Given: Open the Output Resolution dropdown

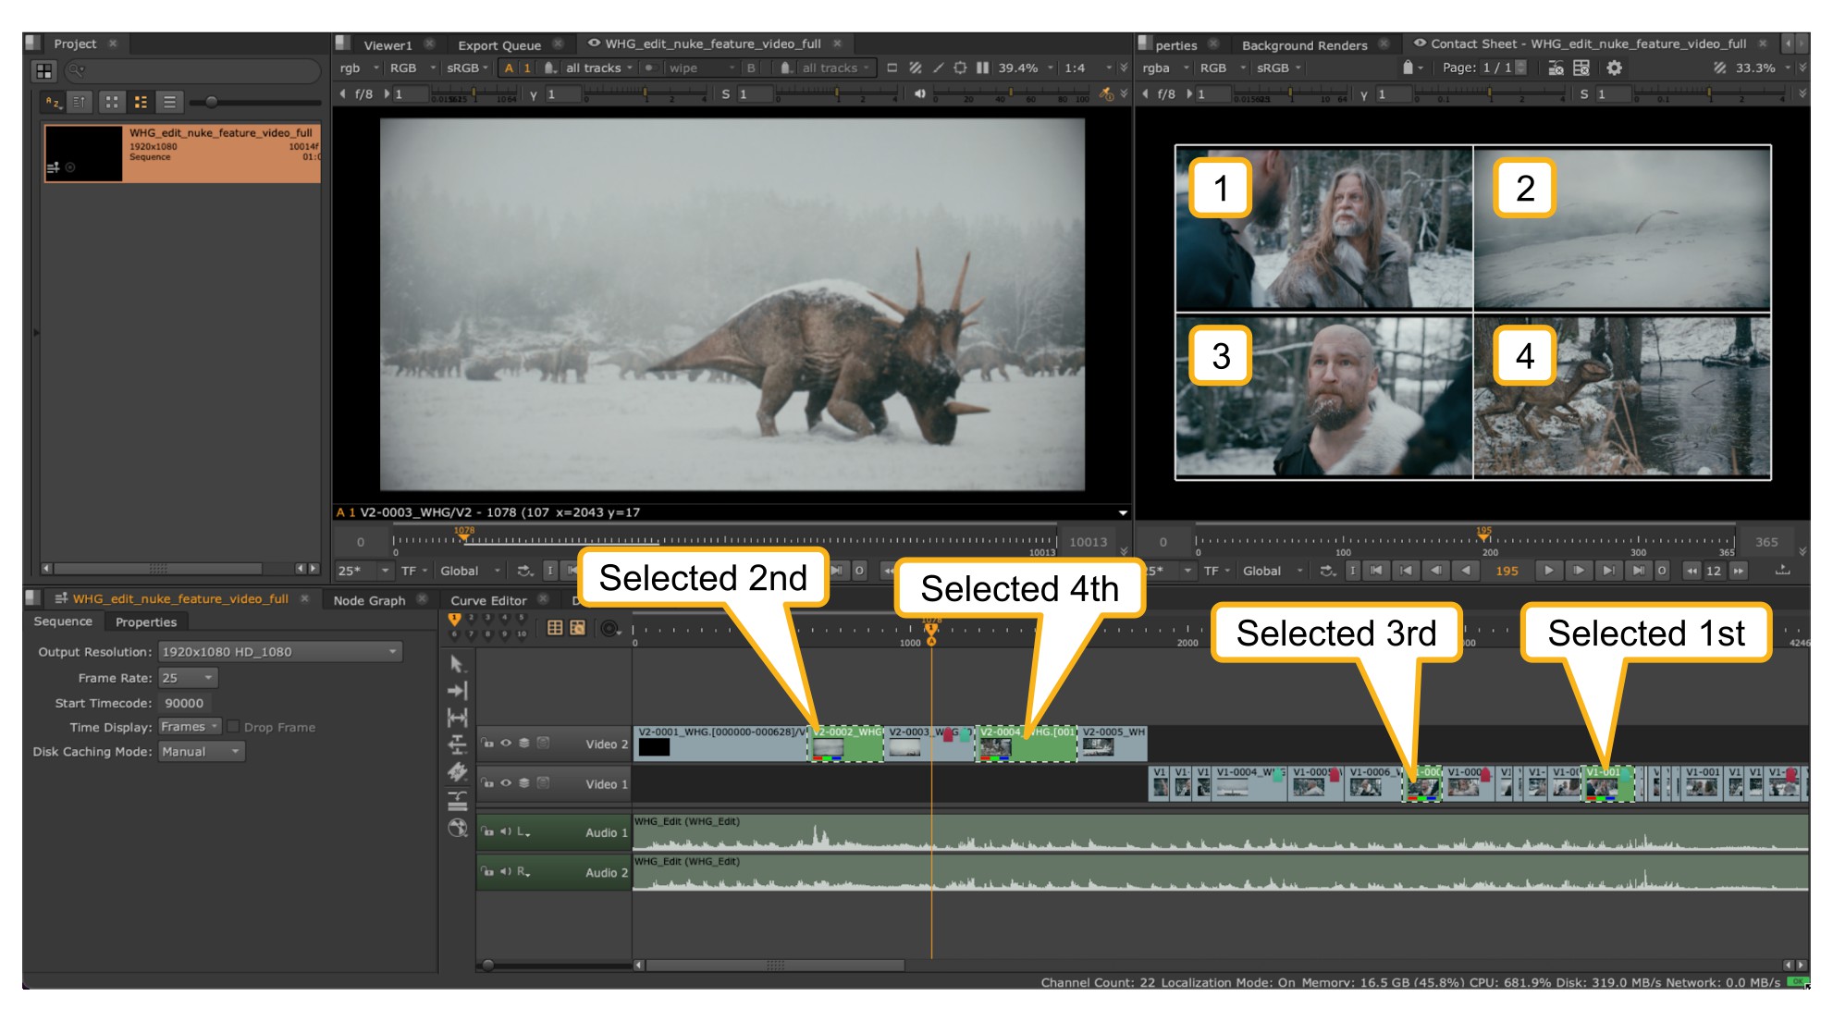Looking at the screenshot, I should 279,652.
